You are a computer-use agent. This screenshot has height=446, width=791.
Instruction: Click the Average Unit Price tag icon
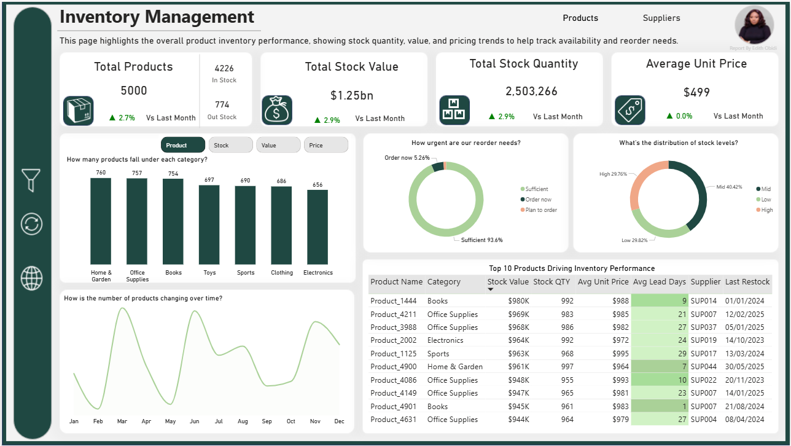[630, 111]
